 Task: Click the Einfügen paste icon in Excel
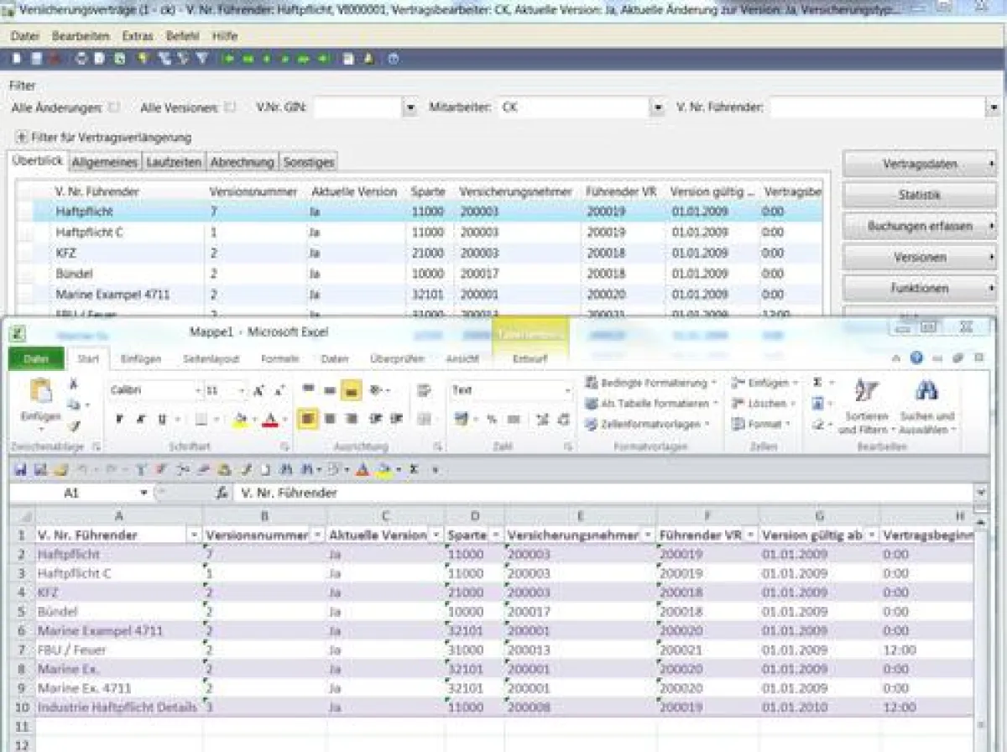40,393
